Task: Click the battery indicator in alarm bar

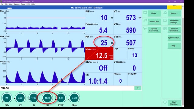Action: click(x=9, y=8)
